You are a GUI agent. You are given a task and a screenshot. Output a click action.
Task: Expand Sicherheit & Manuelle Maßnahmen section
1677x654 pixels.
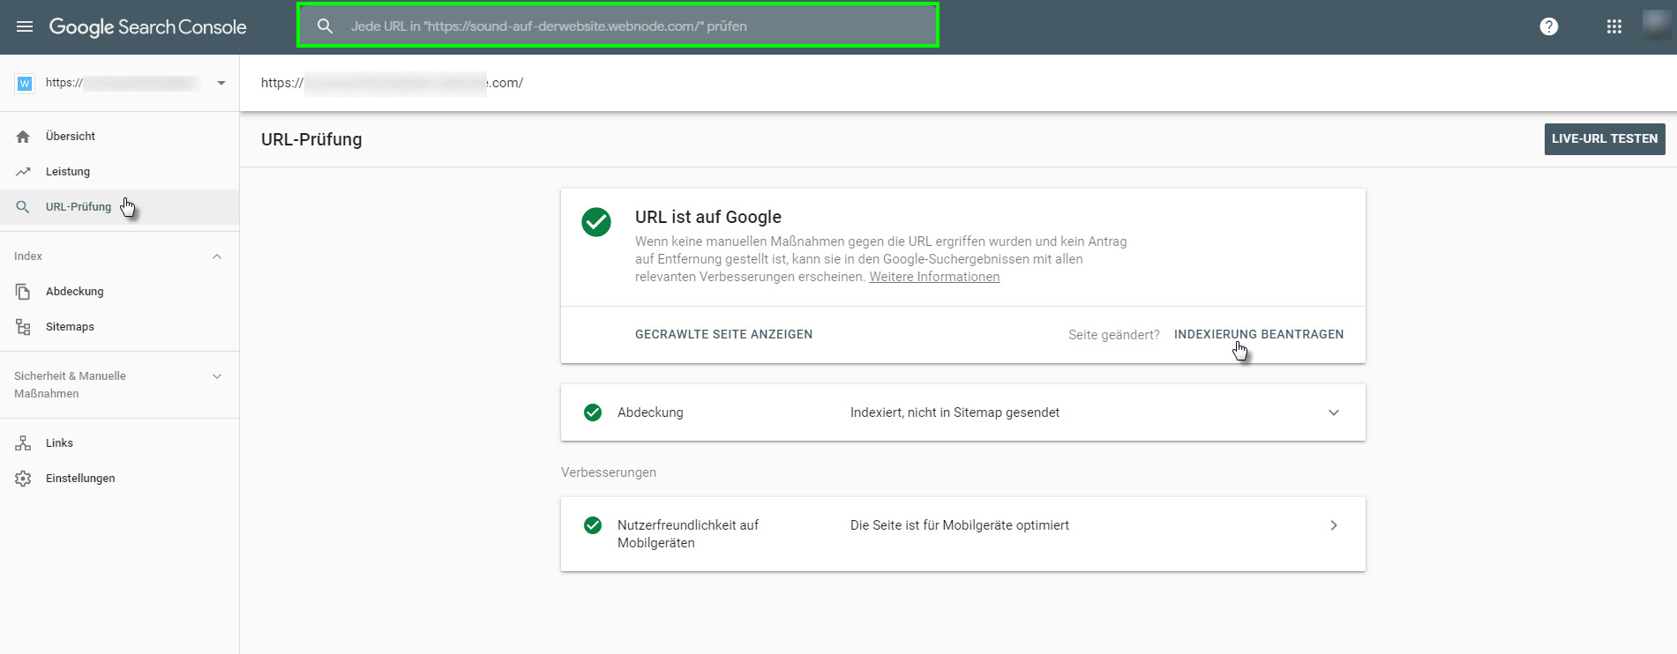[x=217, y=376]
